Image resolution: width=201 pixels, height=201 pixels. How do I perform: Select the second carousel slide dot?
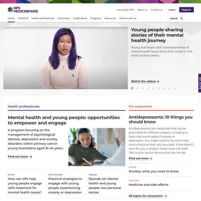click(137, 88)
